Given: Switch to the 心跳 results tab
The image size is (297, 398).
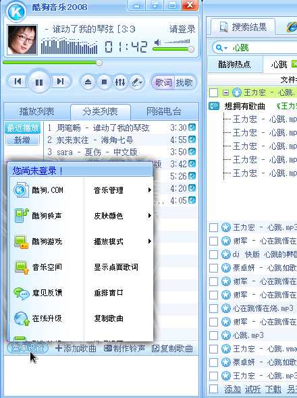Looking at the screenshot, I should 280,65.
